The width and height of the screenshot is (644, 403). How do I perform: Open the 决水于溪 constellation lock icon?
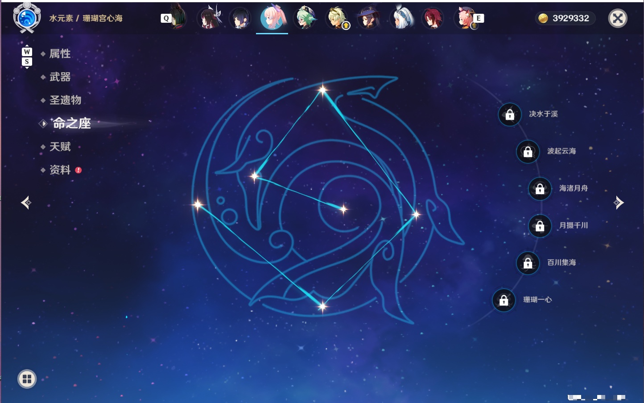[510, 114]
